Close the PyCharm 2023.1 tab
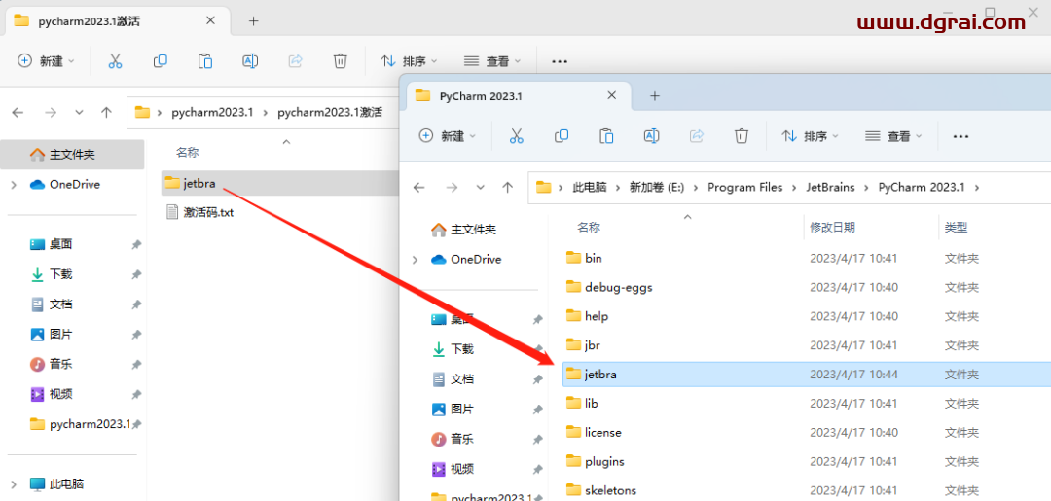The image size is (1051, 501). pos(611,95)
